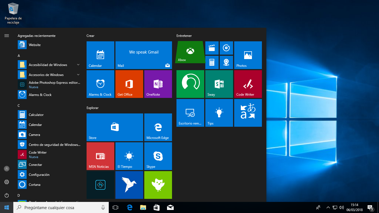Open the People icon in system tray
The width and height of the screenshot is (379, 213).
click(318, 207)
